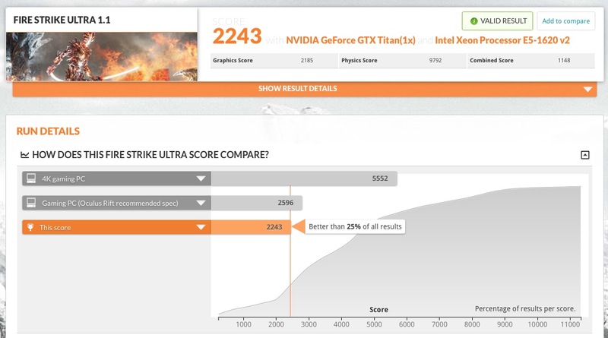This screenshot has height=338, width=608.
Task: Expand the SHOW RESULT DETAILS bar
Action: click(x=305, y=89)
